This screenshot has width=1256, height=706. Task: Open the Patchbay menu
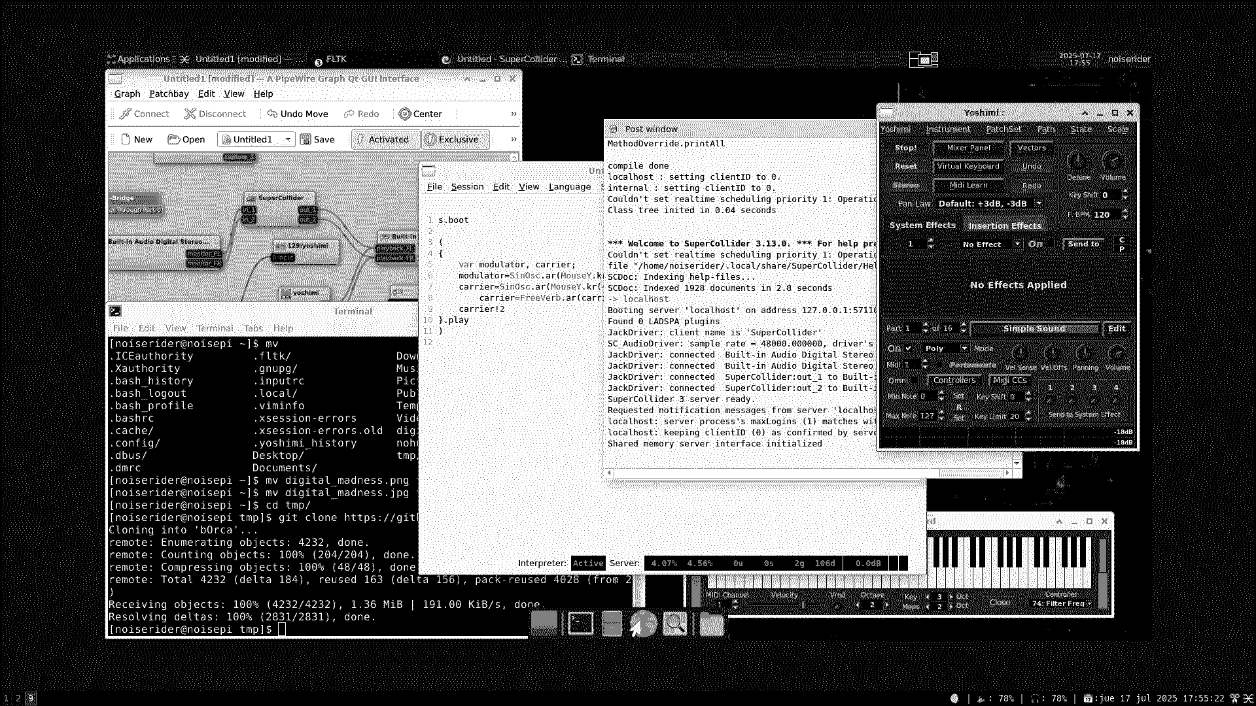pos(169,93)
